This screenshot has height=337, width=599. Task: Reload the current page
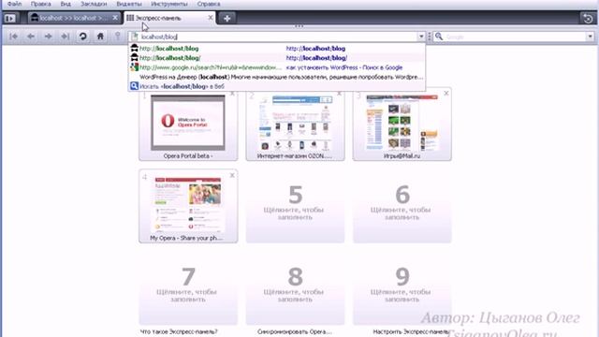[83, 37]
